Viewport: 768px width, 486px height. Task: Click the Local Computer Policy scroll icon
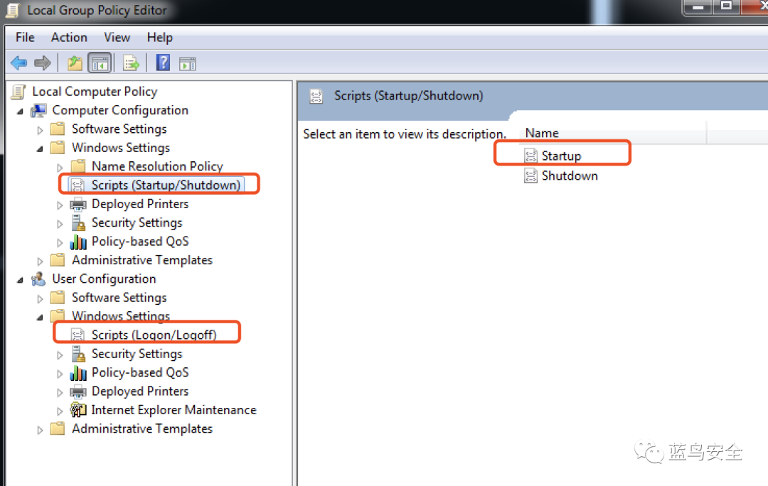pyautogui.click(x=18, y=92)
